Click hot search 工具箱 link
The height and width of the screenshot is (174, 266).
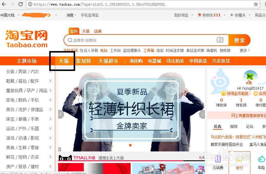click(149, 50)
